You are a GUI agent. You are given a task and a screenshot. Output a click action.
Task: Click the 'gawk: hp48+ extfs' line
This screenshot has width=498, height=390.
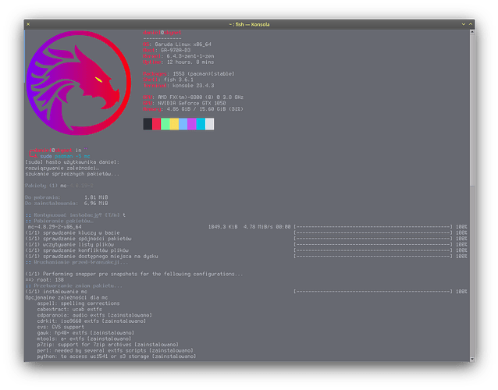point(86,332)
